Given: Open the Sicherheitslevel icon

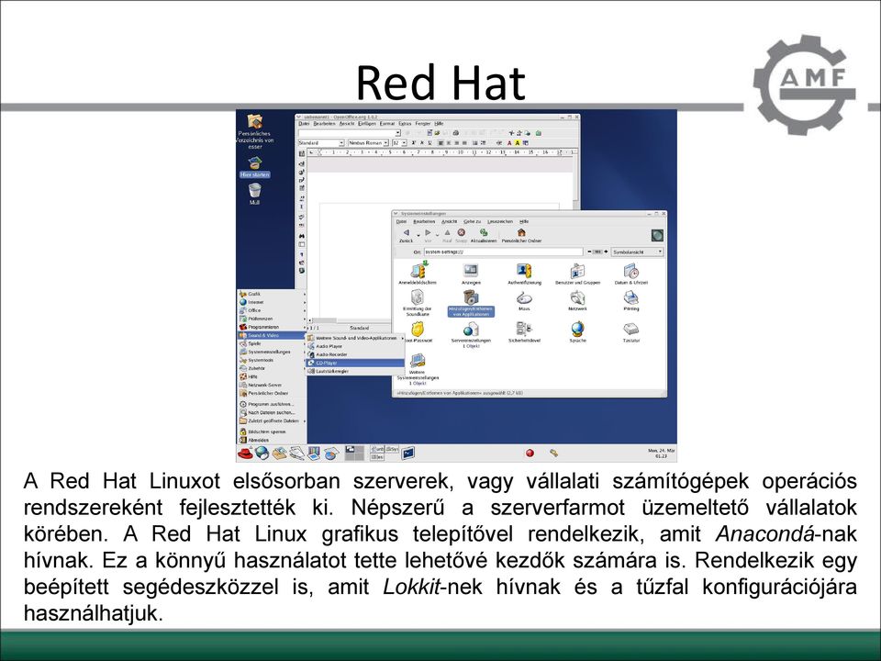Looking at the screenshot, I should tap(524, 329).
